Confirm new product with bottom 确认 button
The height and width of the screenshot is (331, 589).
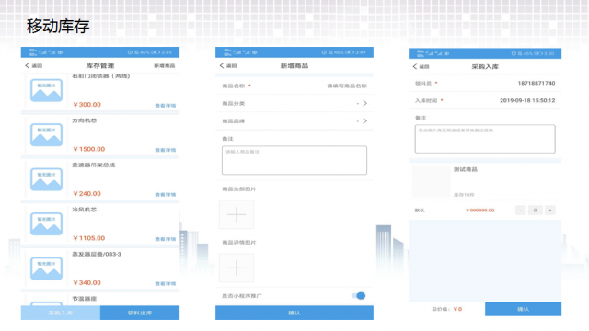point(294,313)
